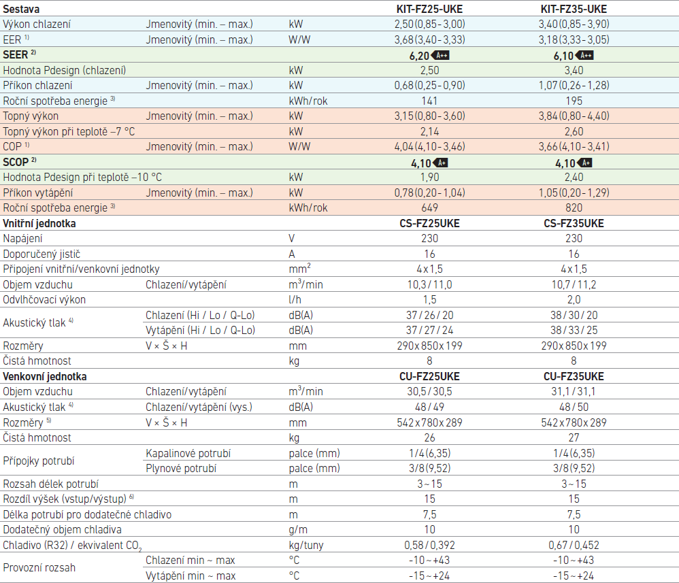Screen dimensions: 679x583
Task: Click heating capacity value 3,84(0,80-4,40)
Action: 574,116
